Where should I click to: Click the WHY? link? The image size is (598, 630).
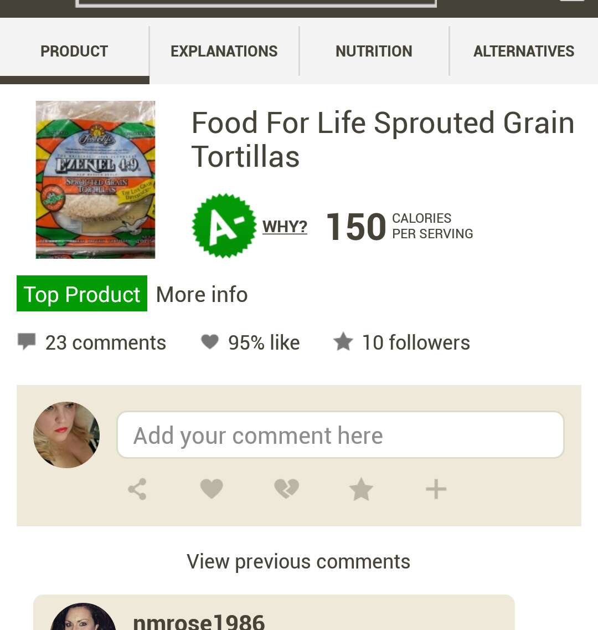coord(285,227)
